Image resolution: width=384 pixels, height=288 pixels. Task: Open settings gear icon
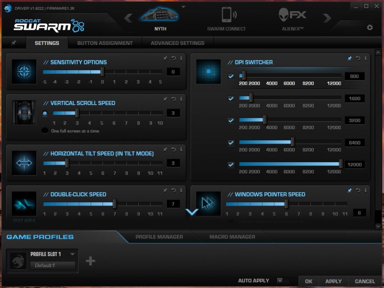[x=369, y=27]
